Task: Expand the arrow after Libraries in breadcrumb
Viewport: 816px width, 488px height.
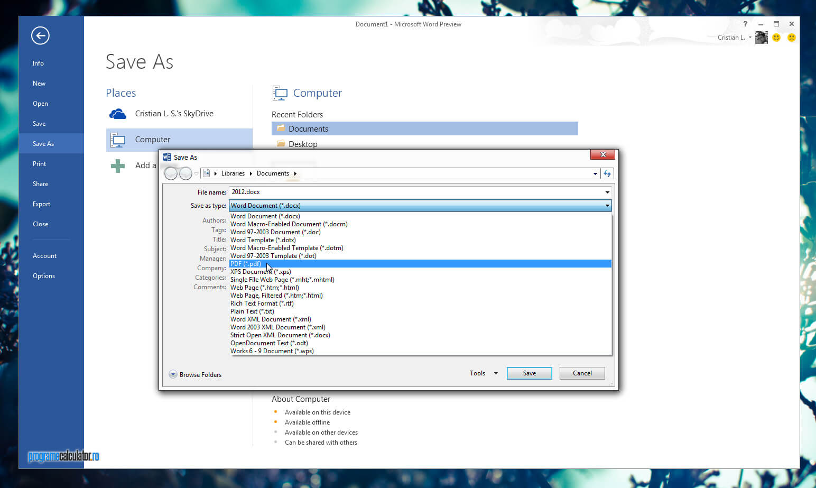Action: pos(251,173)
